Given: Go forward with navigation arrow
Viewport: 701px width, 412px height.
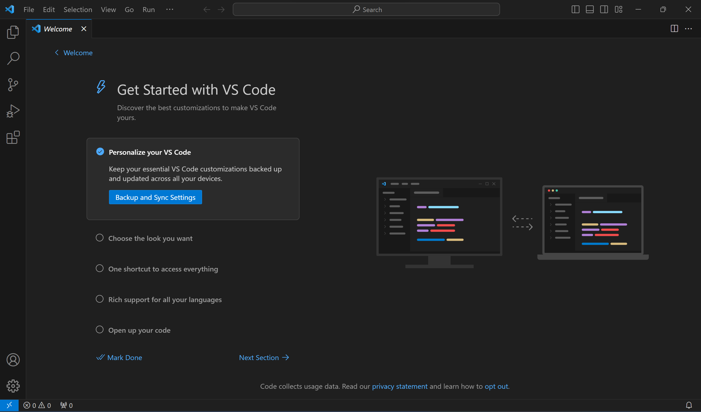Looking at the screenshot, I should pyautogui.click(x=221, y=10).
